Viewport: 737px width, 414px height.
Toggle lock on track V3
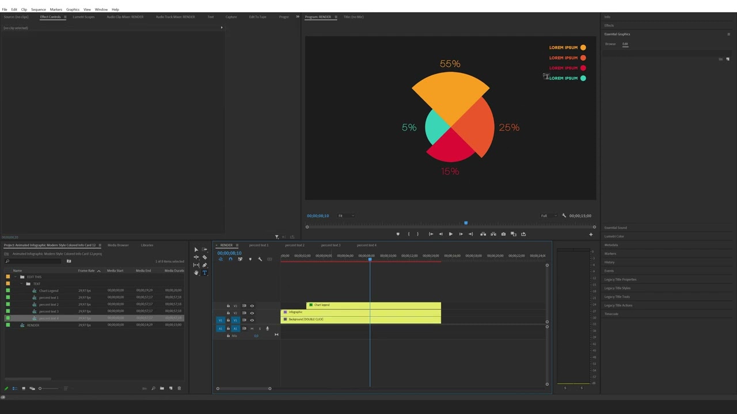[x=228, y=306]
